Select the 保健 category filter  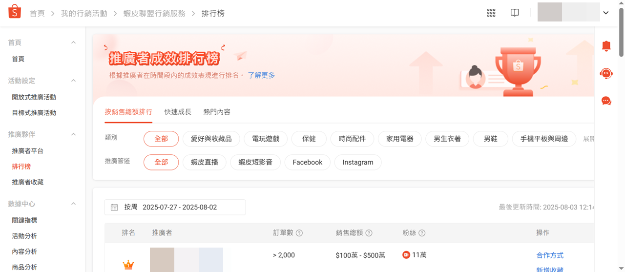(x=309, y=139)
